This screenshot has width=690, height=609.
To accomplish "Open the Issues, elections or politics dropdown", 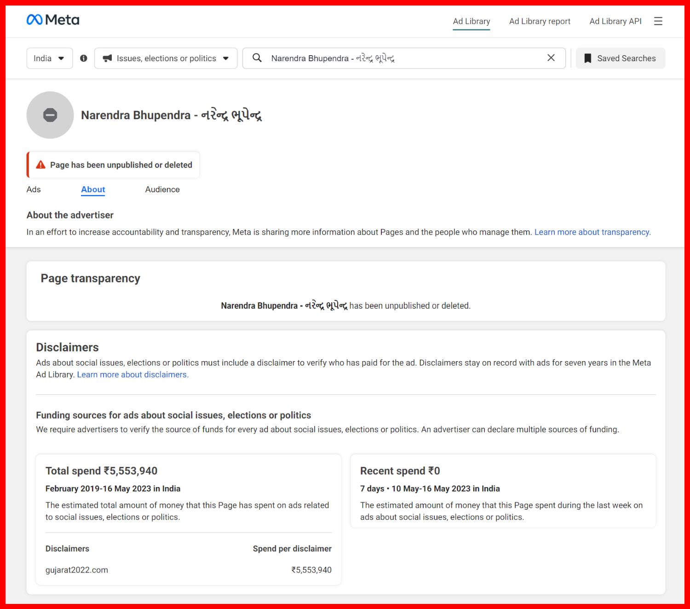I will pos(166,58).
